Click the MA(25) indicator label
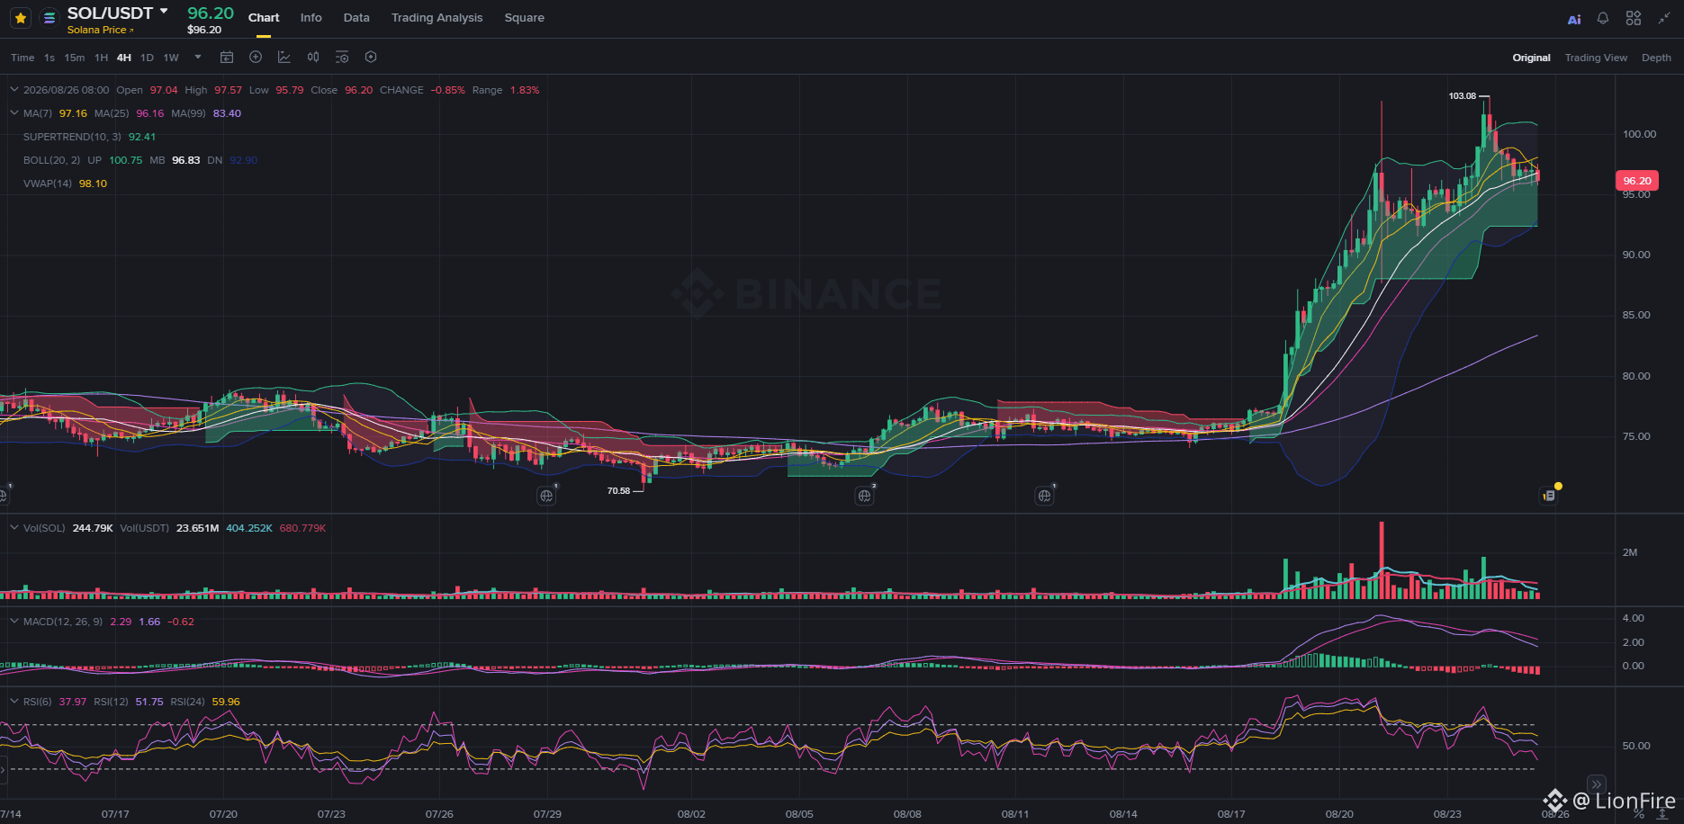Screen dimensions: 1684x824 112,113
